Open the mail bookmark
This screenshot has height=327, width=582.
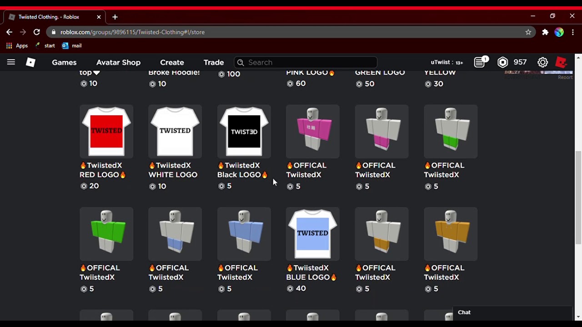(x=72, y=46)
